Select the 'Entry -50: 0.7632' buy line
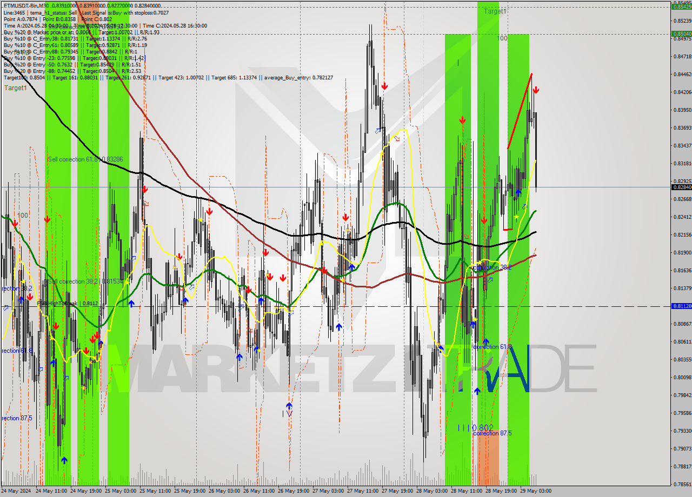The image size is (692, 497). click(72, 64)
